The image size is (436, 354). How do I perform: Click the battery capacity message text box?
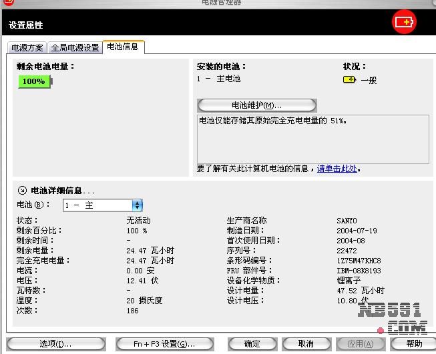click(x=312, y=139)
